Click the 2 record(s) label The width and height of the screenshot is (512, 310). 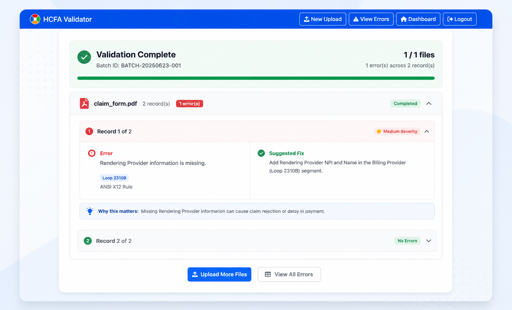click(x=156, y=104)
